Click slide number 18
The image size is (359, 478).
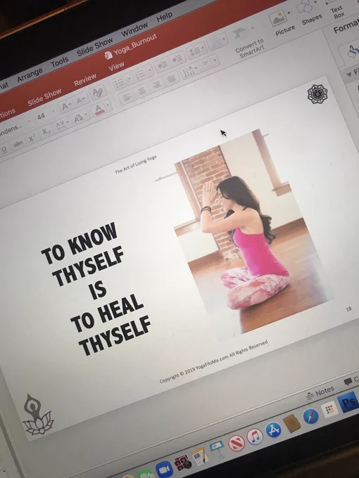pos(349,309)
